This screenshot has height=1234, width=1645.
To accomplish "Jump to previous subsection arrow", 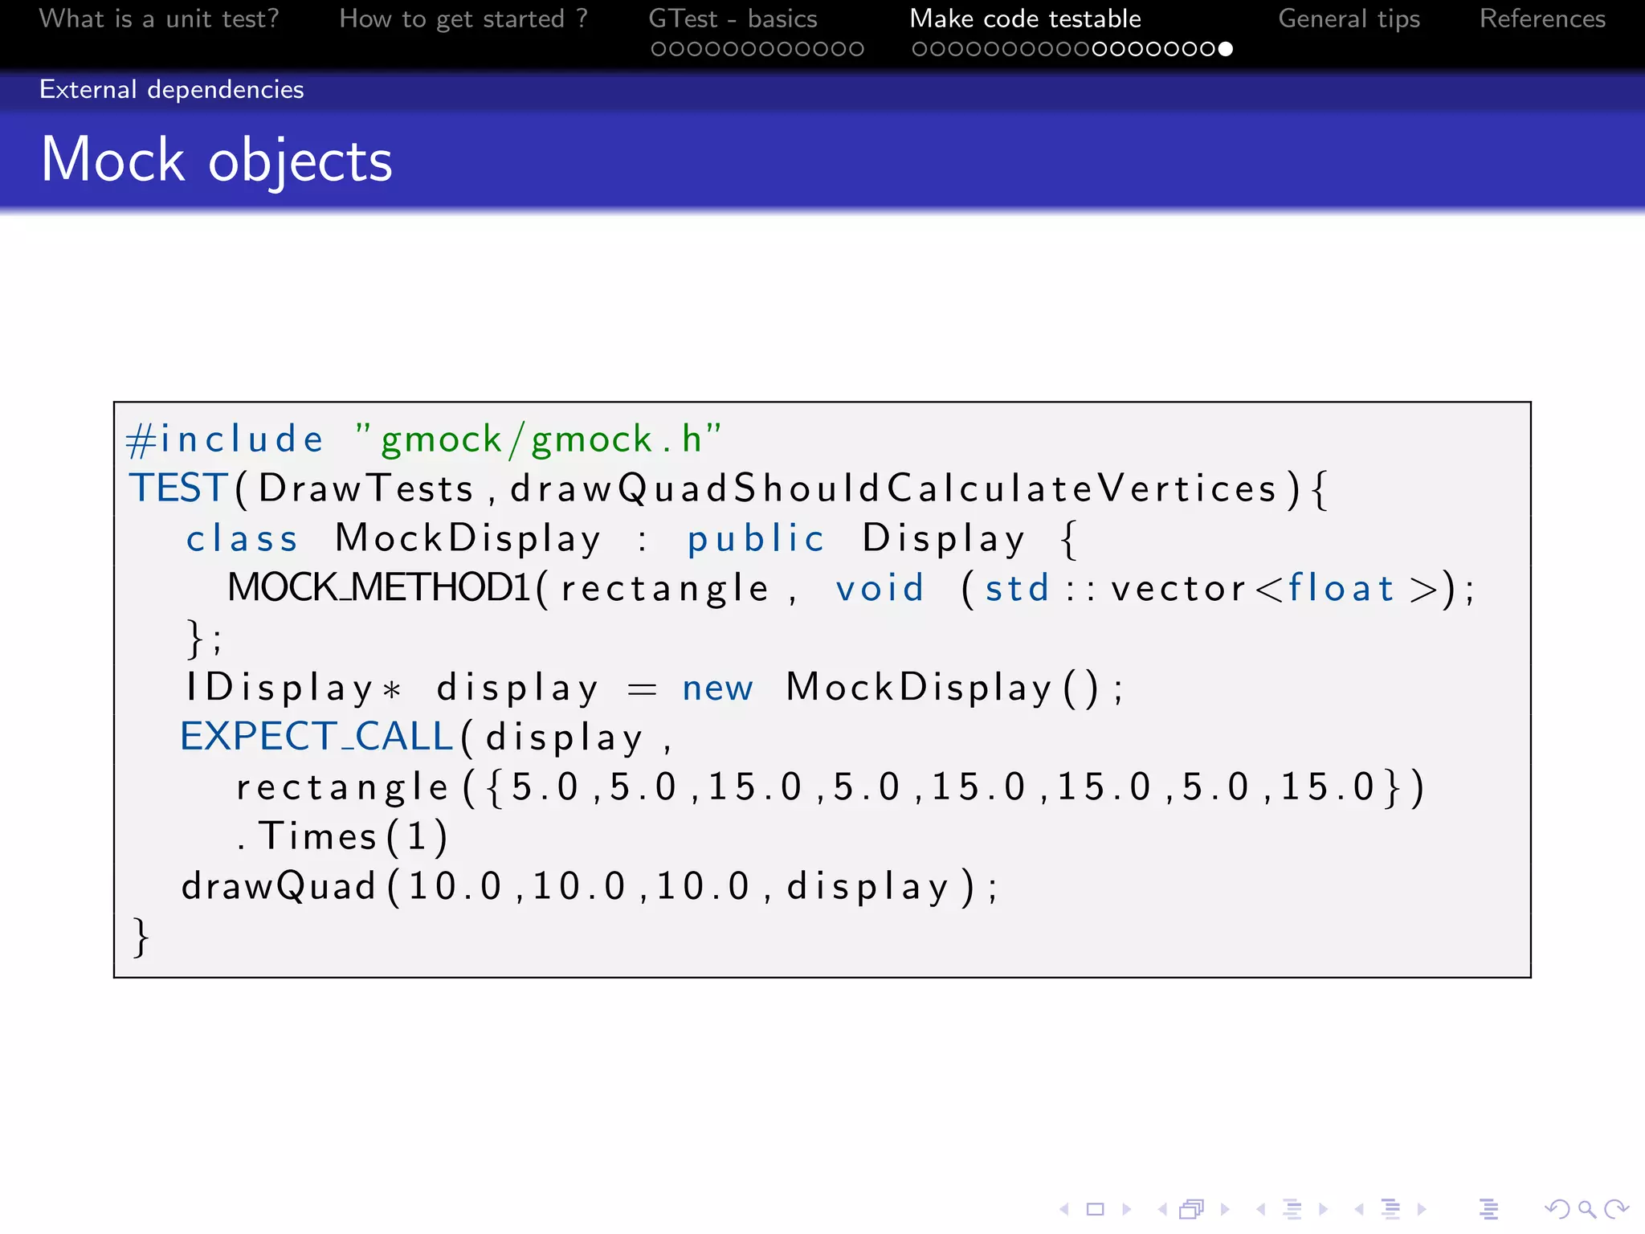I will (1261, 1209).
